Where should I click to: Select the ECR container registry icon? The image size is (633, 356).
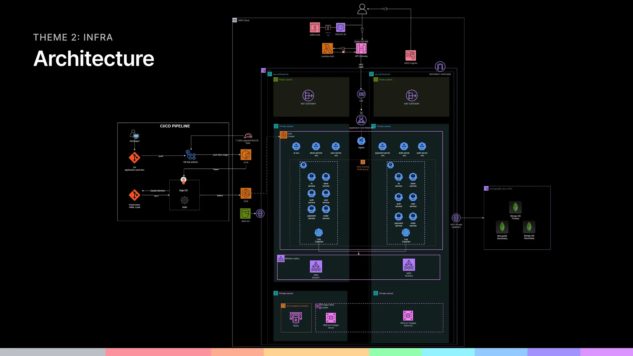coord(246,155)
